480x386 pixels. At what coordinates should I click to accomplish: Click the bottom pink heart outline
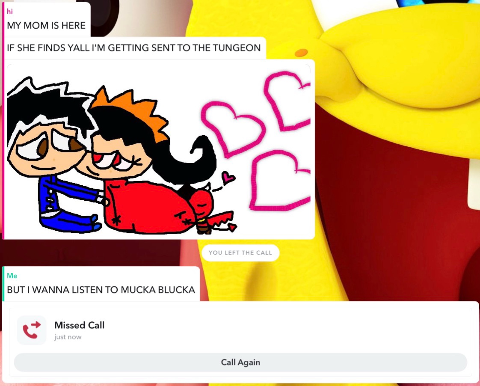279,181
